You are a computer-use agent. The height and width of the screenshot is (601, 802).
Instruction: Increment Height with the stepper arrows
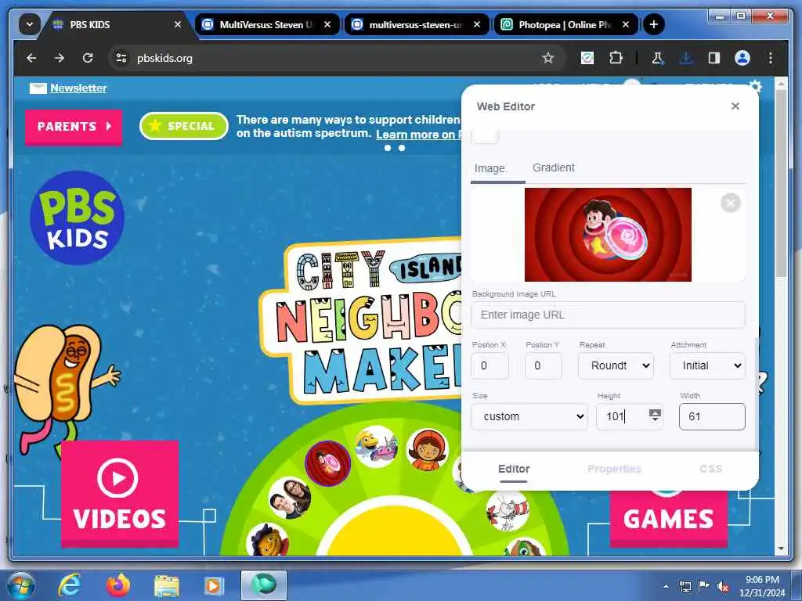[x=655, y=412]
